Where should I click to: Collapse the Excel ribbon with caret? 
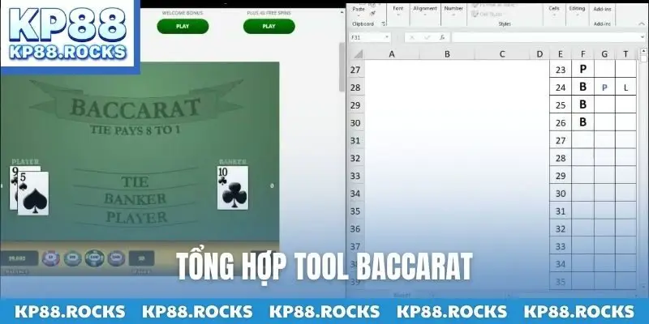[x=642, y=24]
